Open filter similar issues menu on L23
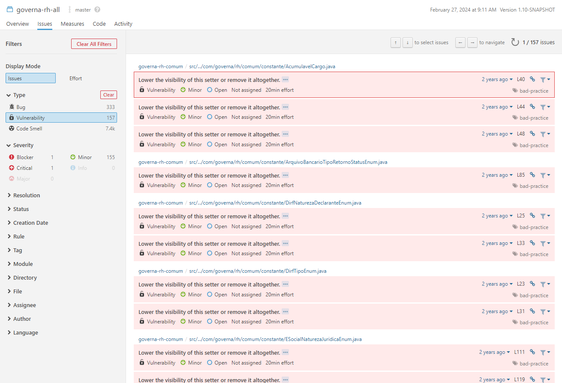The height and width of the screenshot is (383, 562). (545, 284)
